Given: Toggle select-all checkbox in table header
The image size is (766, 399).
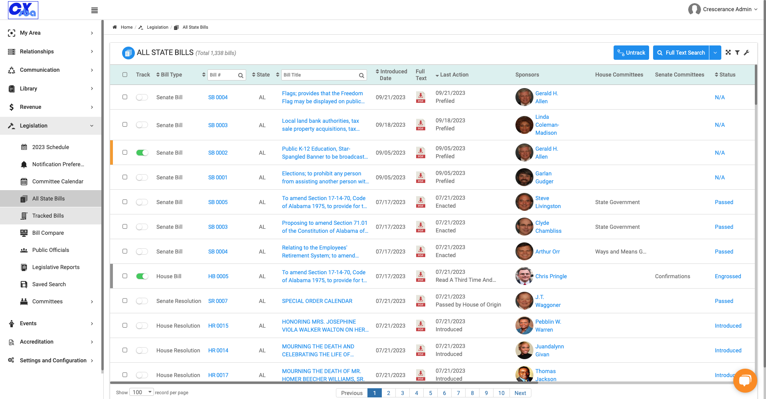Looking at the screenshot, I should coord(125,75).
